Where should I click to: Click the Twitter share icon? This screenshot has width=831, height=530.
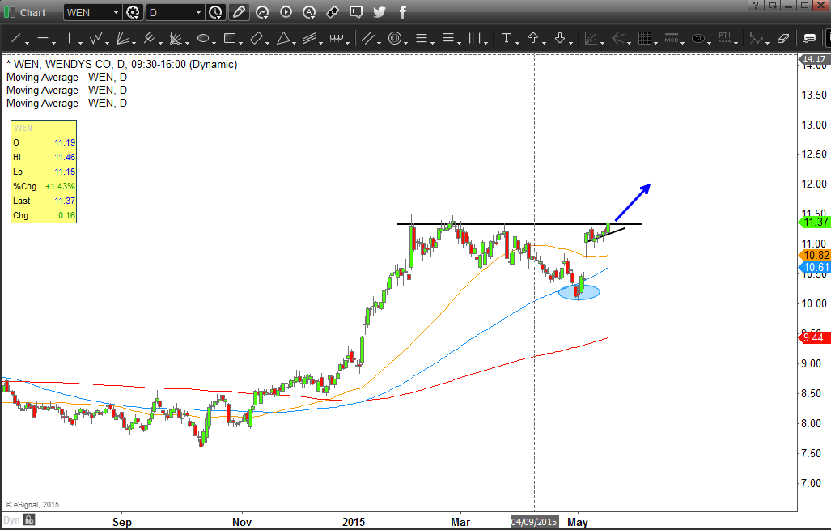[x=379, y=11]
